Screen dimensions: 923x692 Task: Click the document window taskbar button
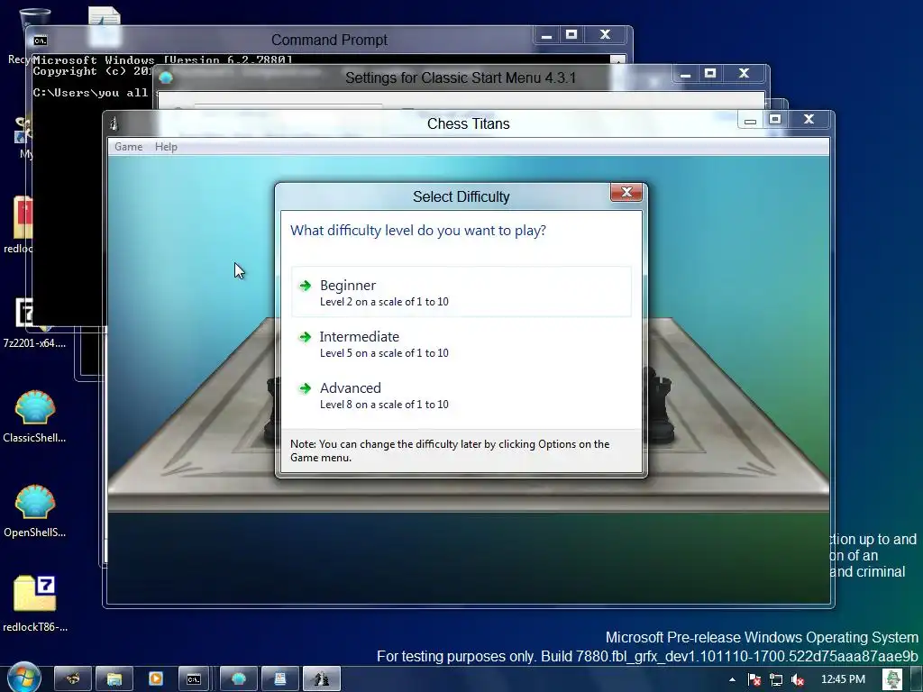click(x=280, y=679)
